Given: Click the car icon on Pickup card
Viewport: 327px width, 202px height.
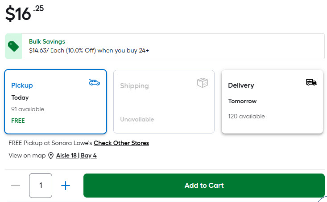Looking at the screenshot, I should pyautogui.click(x=94, y=82).
